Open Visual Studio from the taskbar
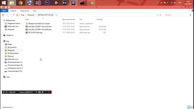This screenshot has height=109, width=194. click(x=38, y=3)
